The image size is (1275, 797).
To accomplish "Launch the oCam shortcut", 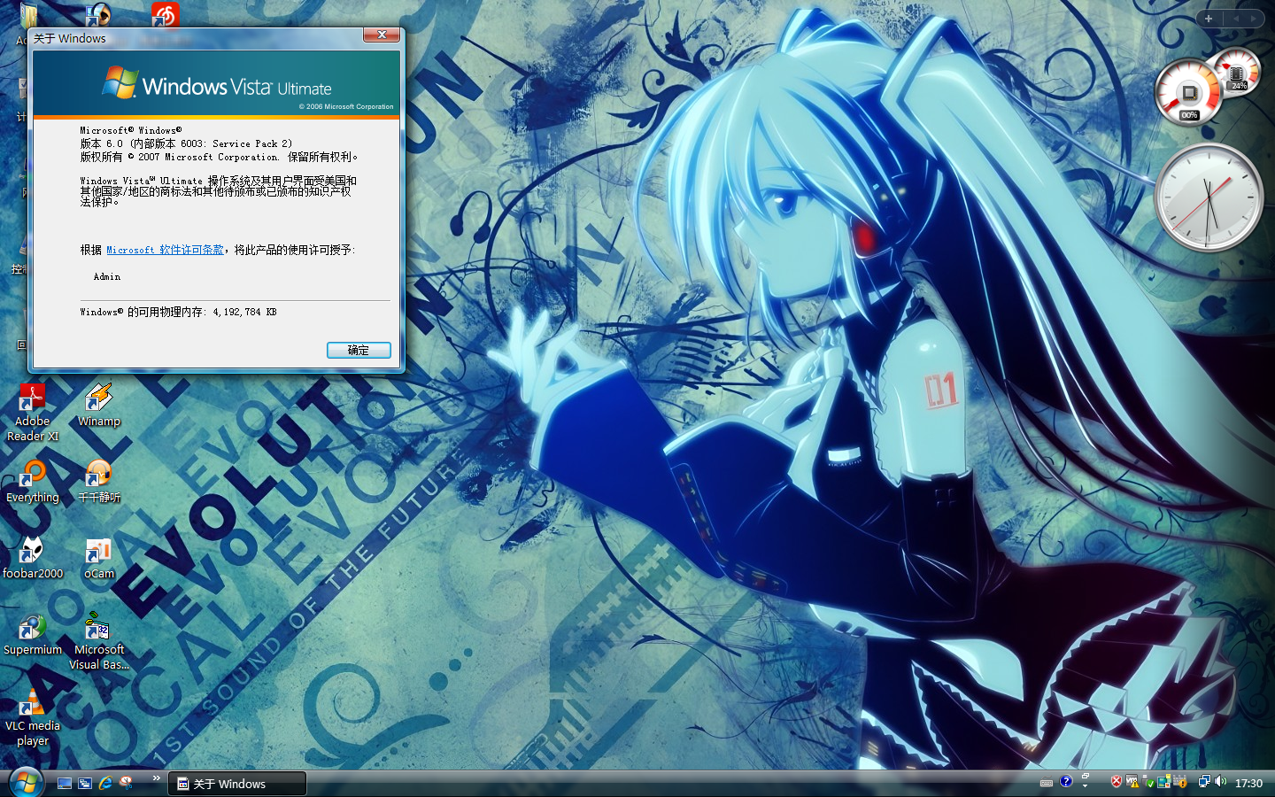I will click(x=98, y=557).
